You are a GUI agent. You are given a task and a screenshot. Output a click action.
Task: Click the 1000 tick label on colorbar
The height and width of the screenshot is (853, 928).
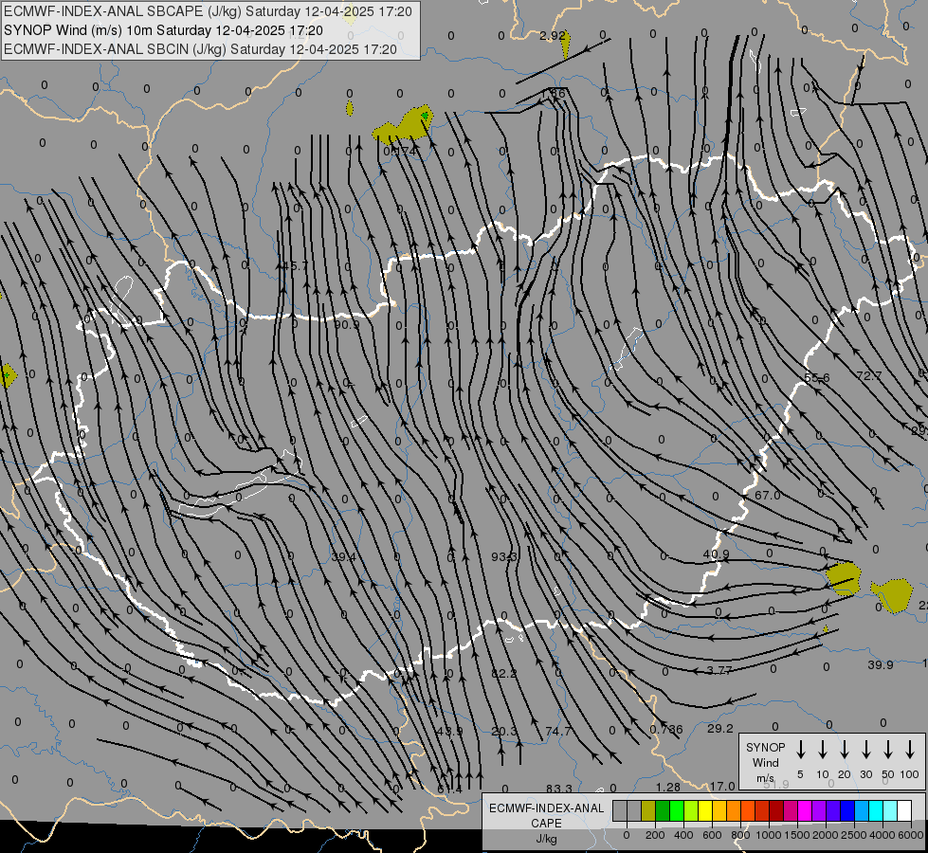769,835
